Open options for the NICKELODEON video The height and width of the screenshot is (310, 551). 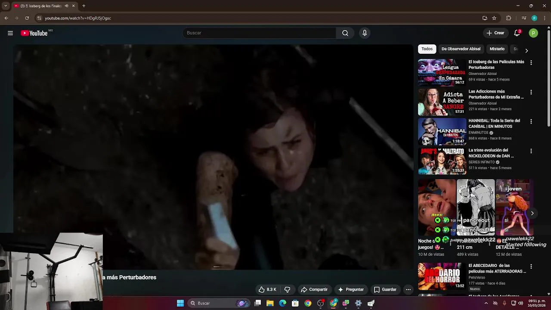(531, 151)
